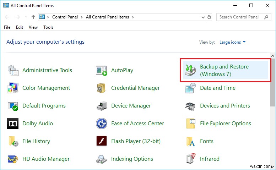276x170 pixels.
Task: Open the File menu
Action: pos(7,27)
